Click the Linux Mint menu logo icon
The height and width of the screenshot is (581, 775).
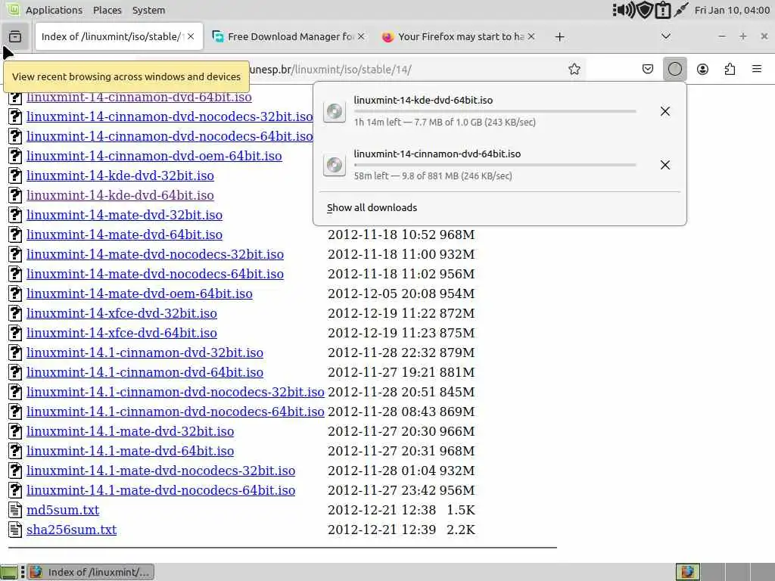(14, 9)
